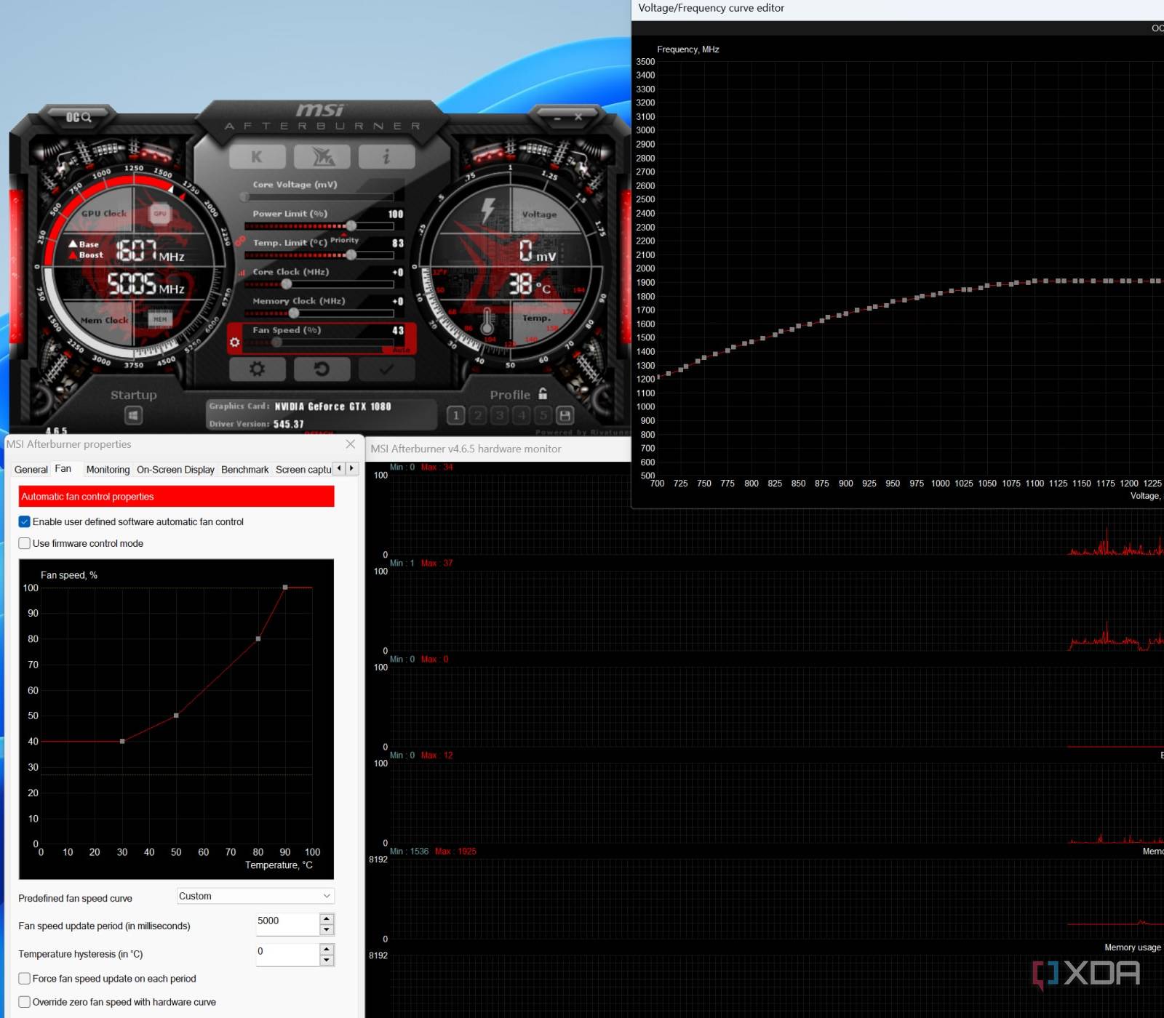The width and height of the screenshot is (1164, 1018).
Task: Click the Kombustor K button
Action: [257, 156]
